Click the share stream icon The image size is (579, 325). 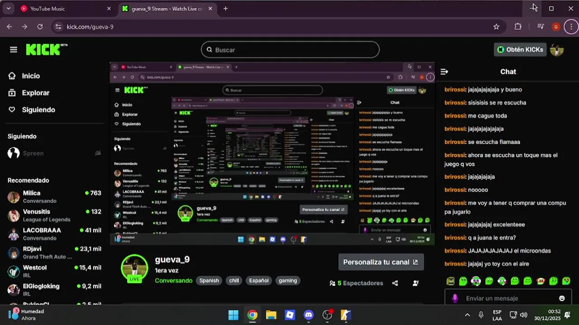[x=395, y=283]
